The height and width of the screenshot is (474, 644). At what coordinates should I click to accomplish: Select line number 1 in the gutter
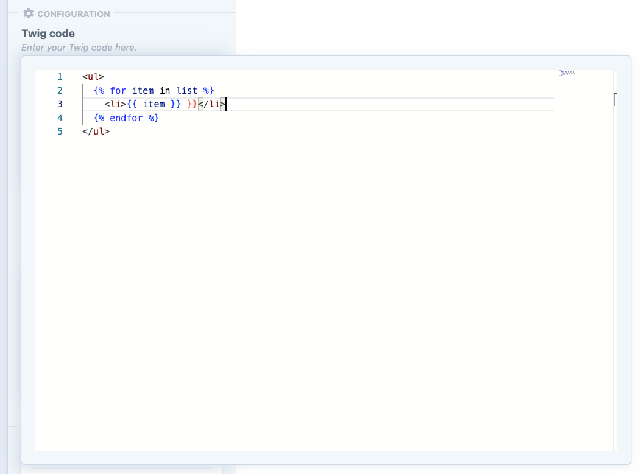coord(60,77)
